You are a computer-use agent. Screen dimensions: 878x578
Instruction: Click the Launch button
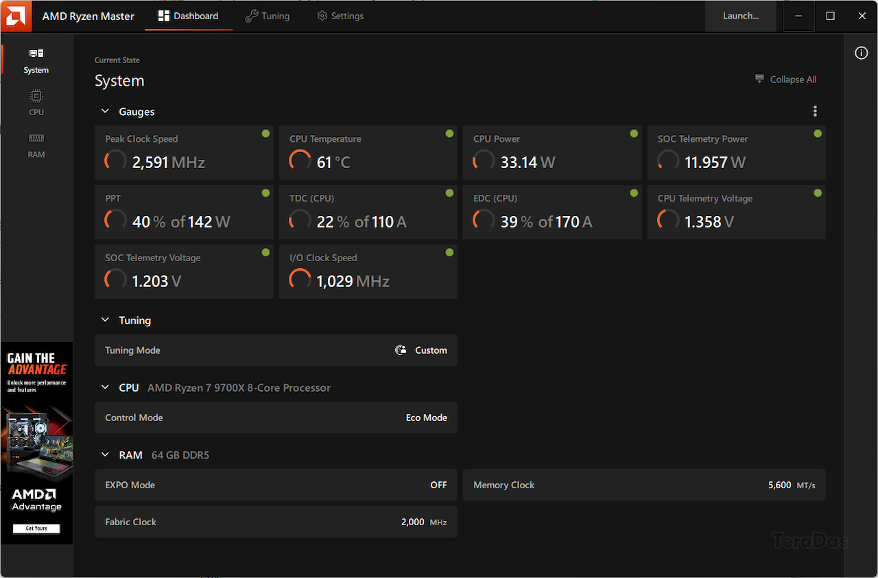click(x=741, y=16)
